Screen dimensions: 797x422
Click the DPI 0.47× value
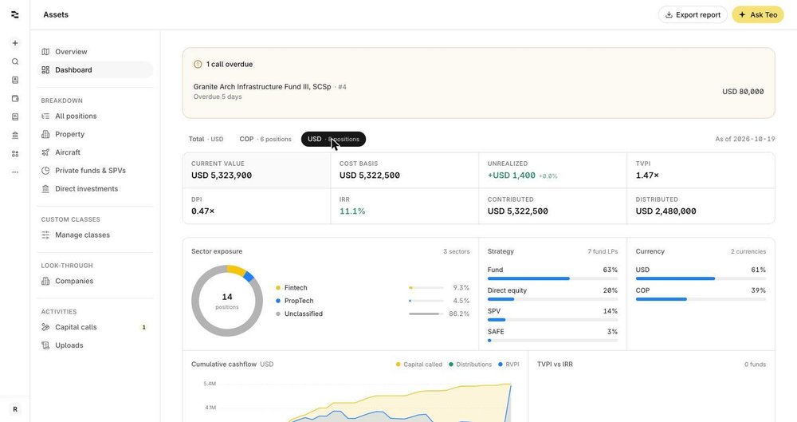(x=202, y=211)
